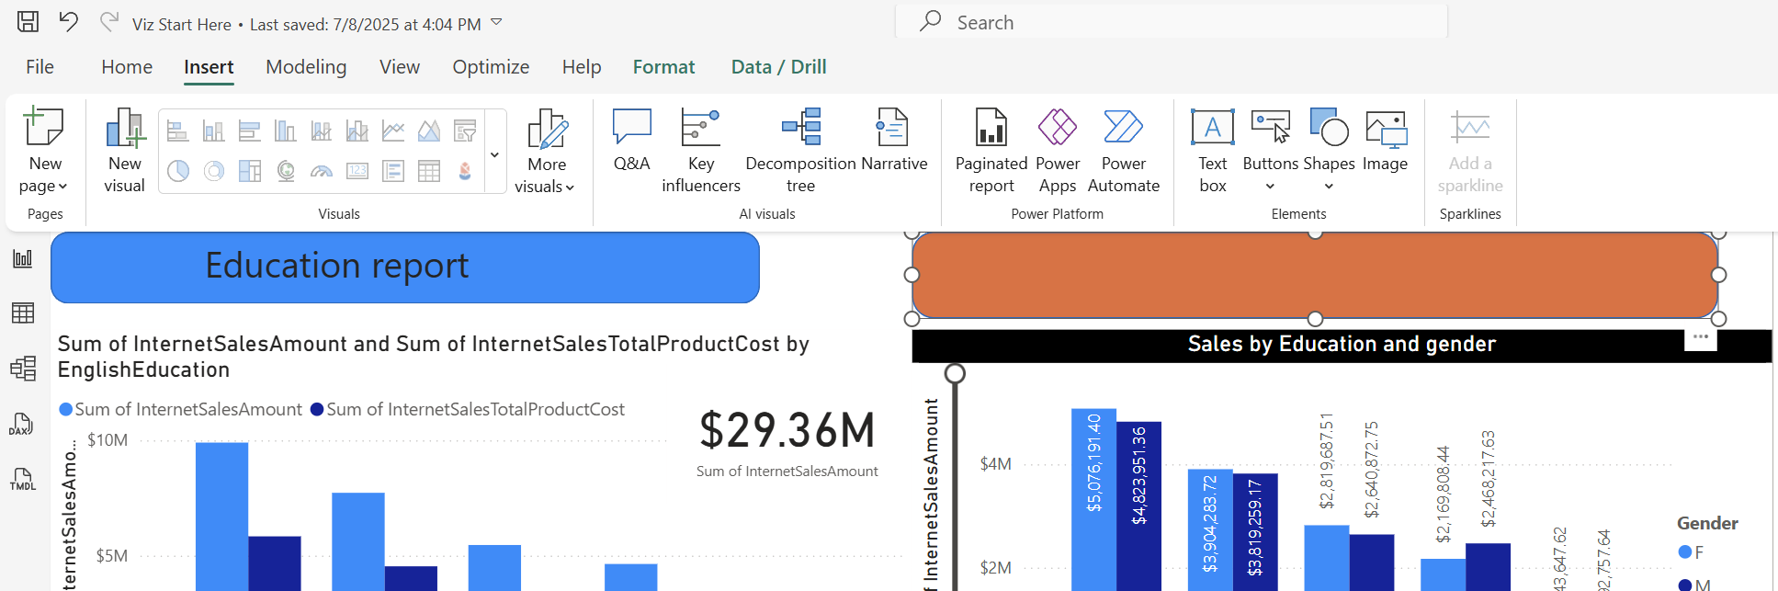
Task: Expand the Shapes dropdown
Action: [x=1328, y=186]
